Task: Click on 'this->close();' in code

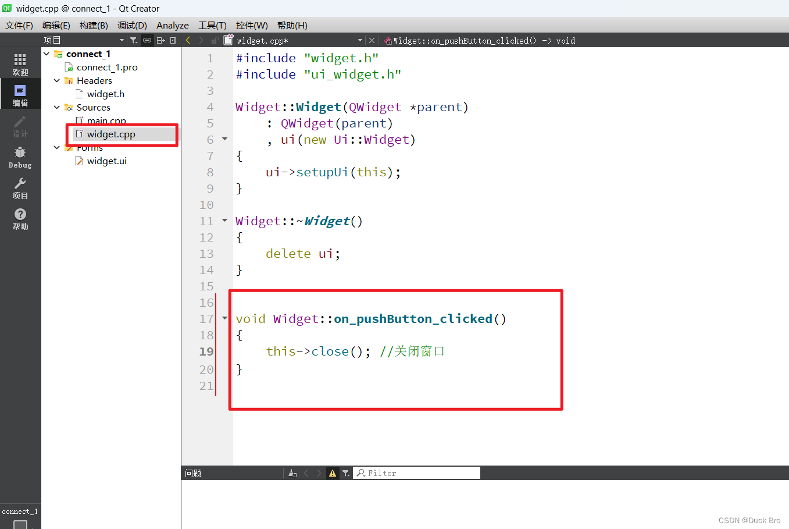Action: (x=318, y=352)
